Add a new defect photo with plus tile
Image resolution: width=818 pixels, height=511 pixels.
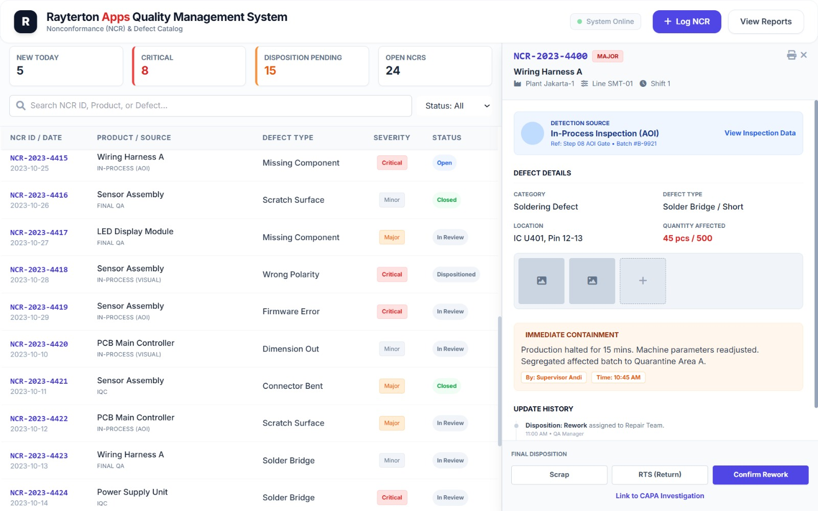point(643,281)
